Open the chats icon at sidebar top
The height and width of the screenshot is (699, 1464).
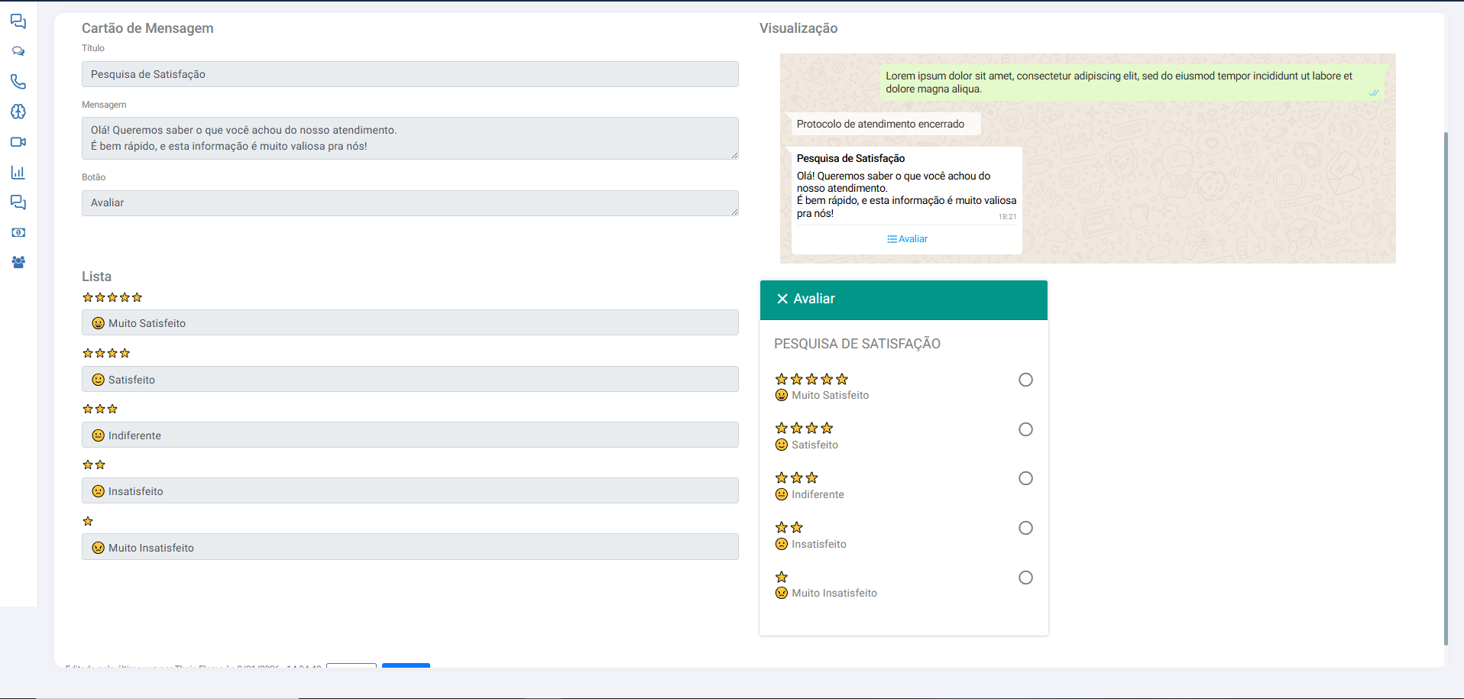[x=18, y=21]
